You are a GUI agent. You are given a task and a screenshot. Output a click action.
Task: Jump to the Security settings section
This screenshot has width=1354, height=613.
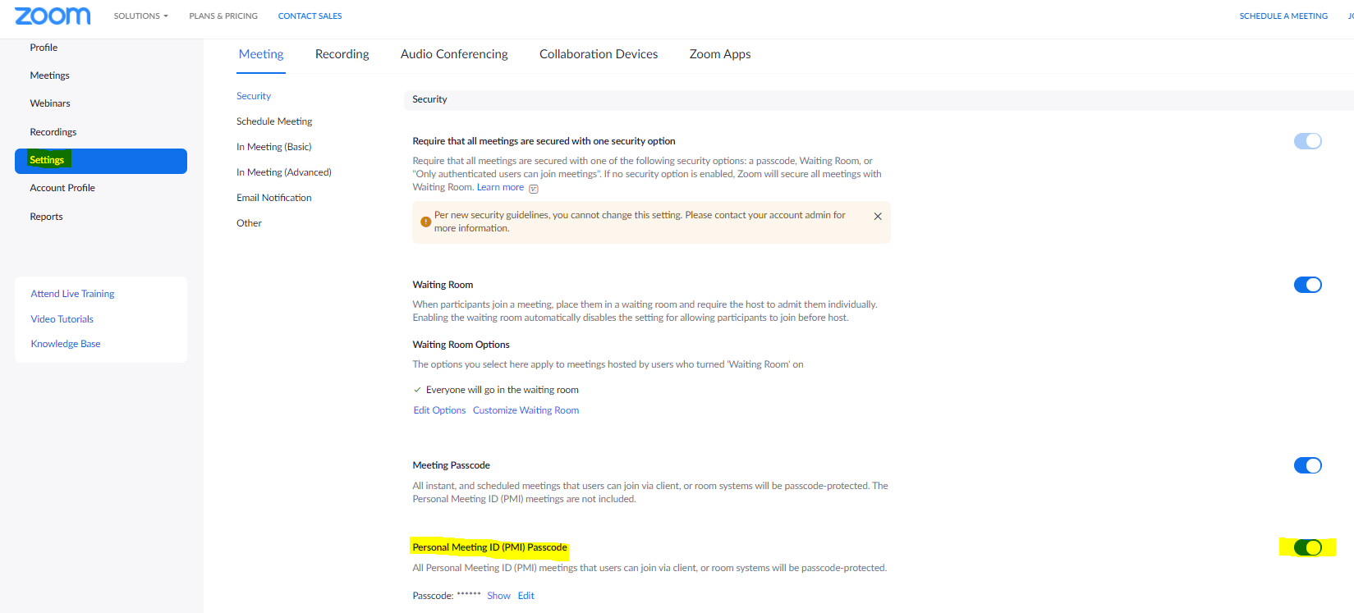[254, 96]
